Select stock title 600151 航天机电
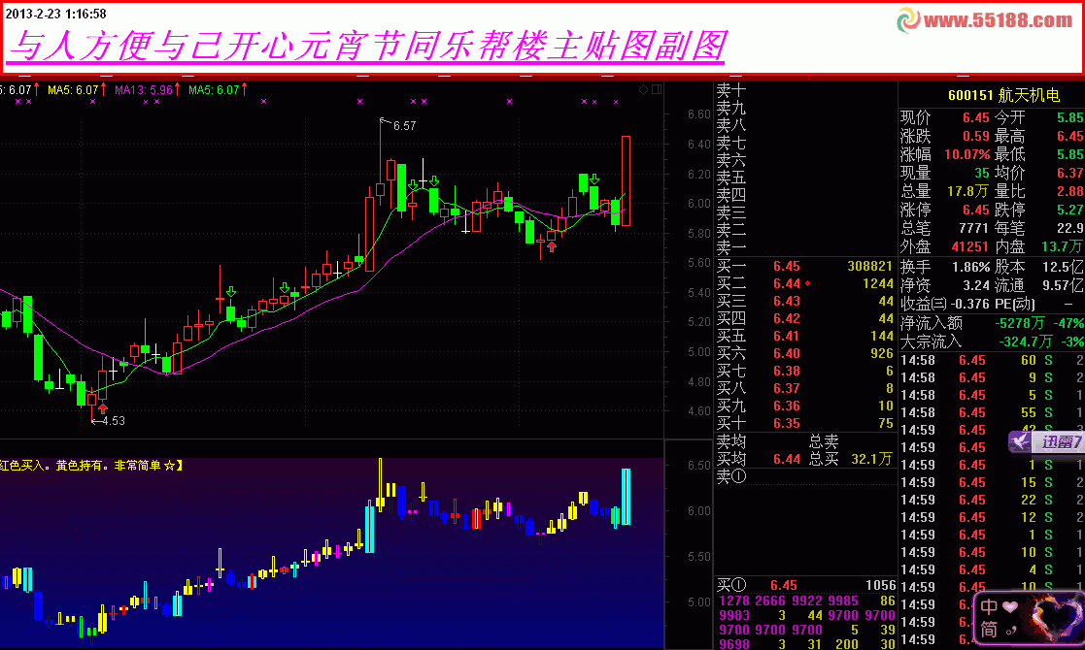The image size is (1085, 650). point(1003,95)
